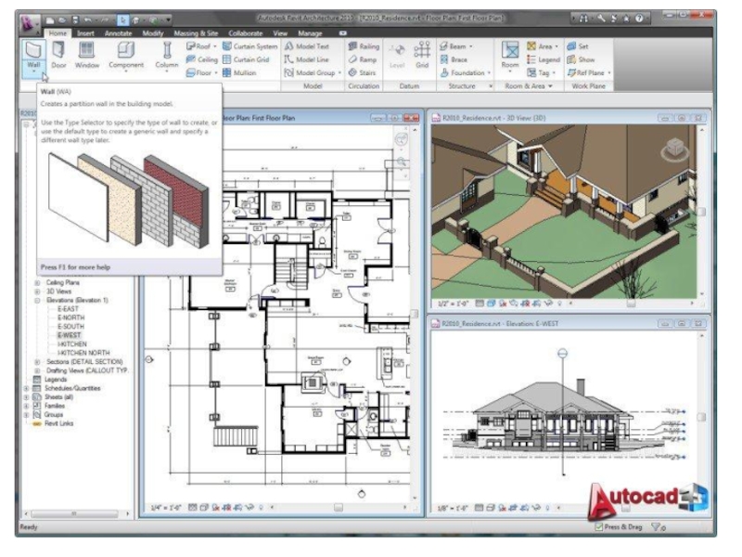Open the Model Group dropdown
Viewport: 742px width, 557px height.
click(339, 73)
